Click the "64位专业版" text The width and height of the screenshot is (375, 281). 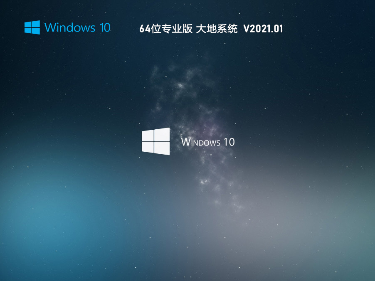coord(166,29)
